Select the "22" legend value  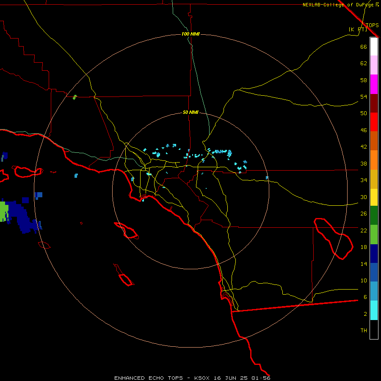click(364, 230)
